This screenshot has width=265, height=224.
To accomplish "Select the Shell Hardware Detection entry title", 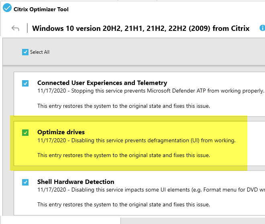I will 76,182.
